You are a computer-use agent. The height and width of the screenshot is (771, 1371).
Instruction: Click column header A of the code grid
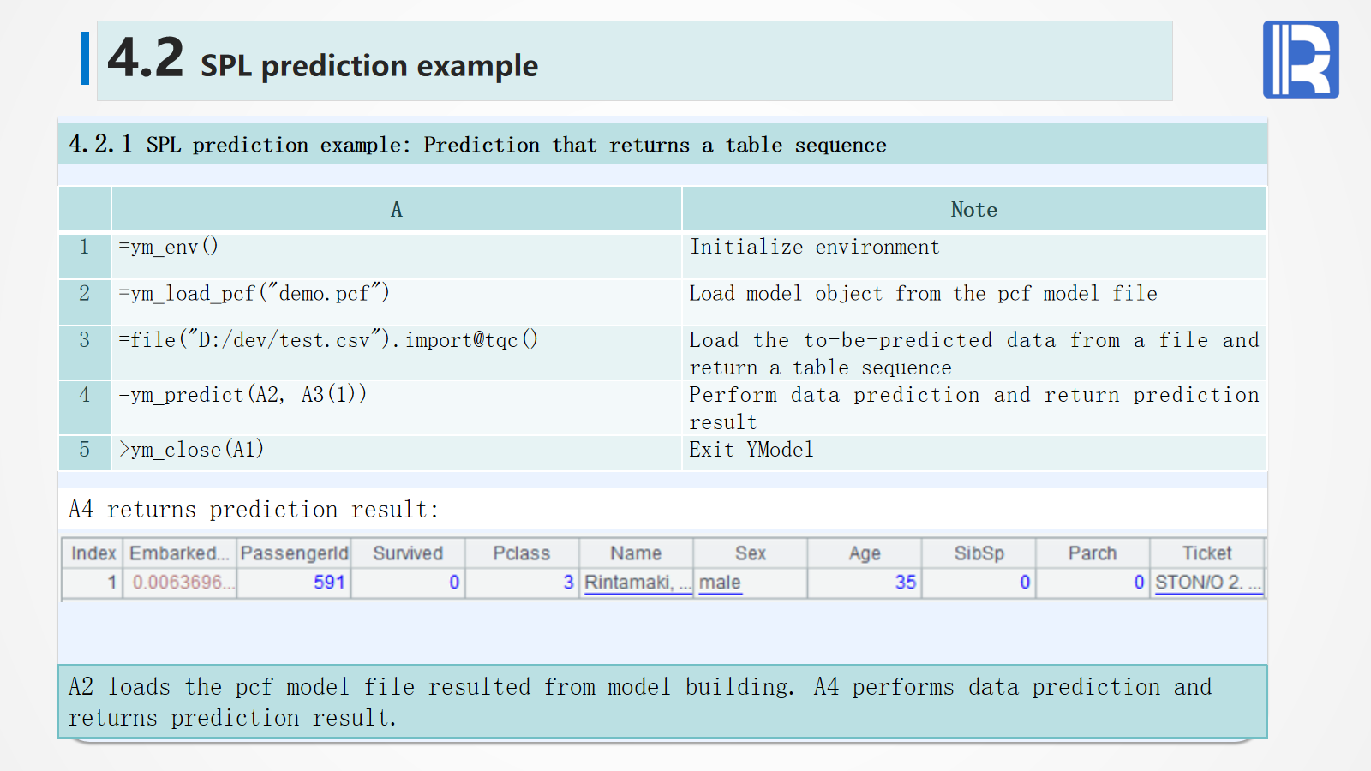point(396,209)
